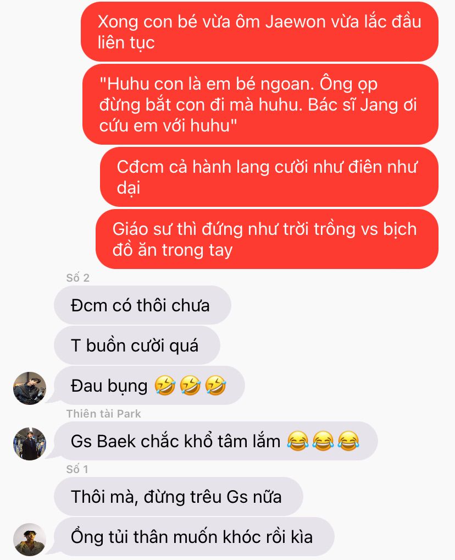Screen dimensions: 455x560
Task: Tap the "T buồn cười quá" message
Action: 137,345
